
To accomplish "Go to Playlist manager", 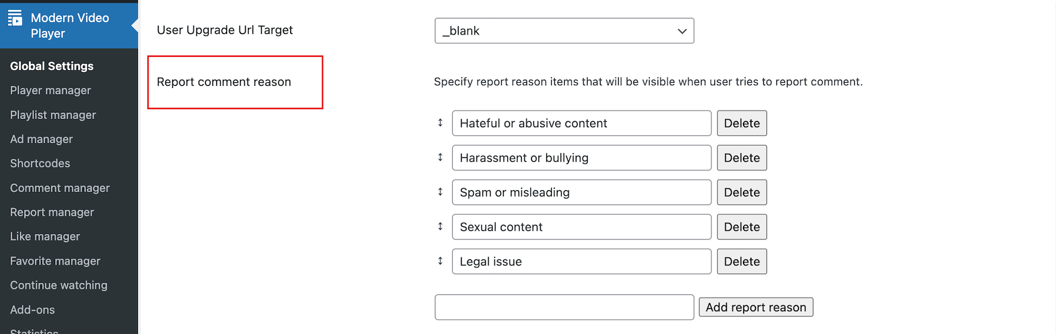I will 53,115.
